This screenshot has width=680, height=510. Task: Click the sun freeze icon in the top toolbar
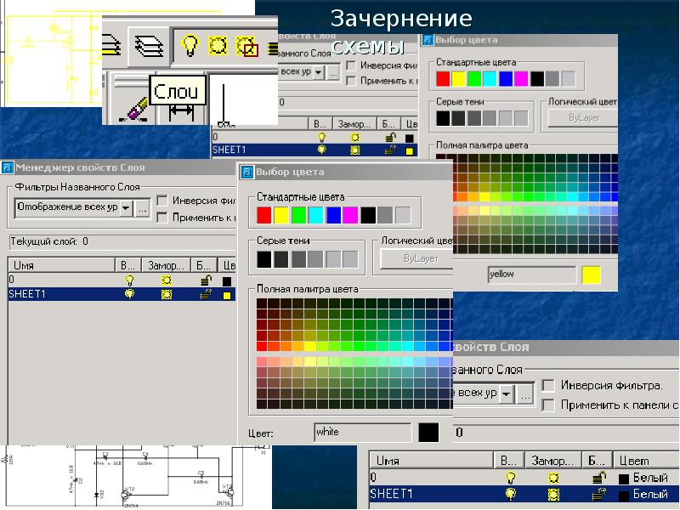(x=218, y=46)
